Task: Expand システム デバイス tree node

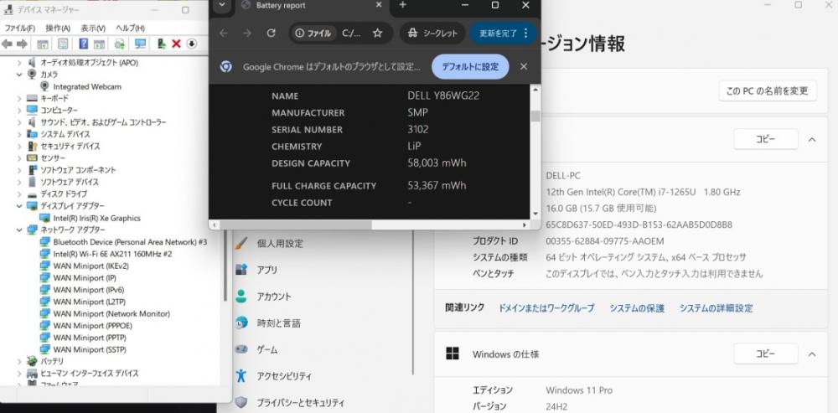Action: pyautogui.click(x=19, y=134)
